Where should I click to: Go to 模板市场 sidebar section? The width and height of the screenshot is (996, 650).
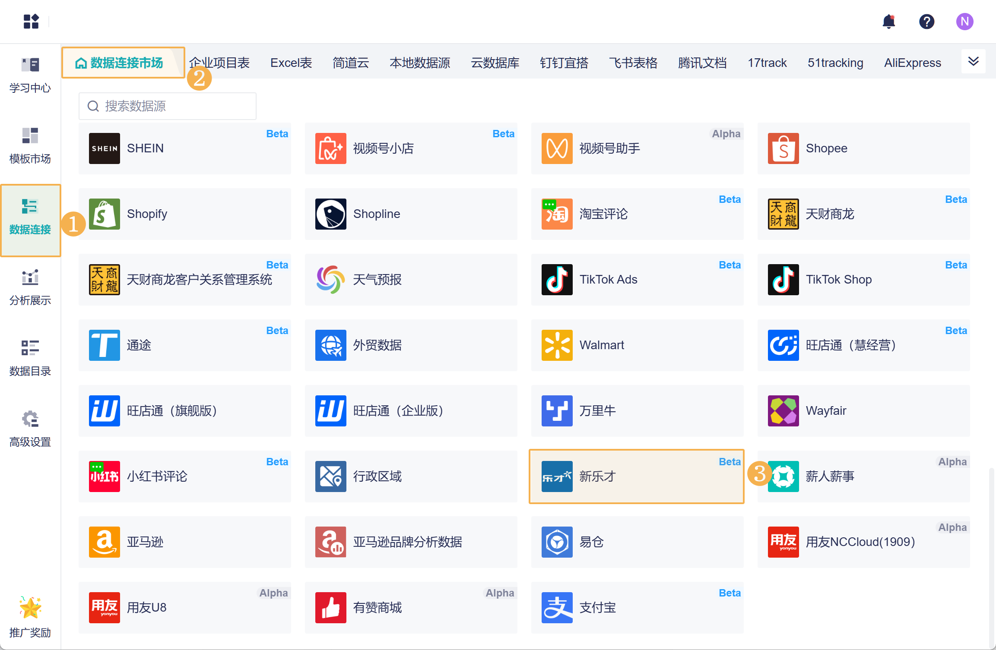[x=30, y=146]
